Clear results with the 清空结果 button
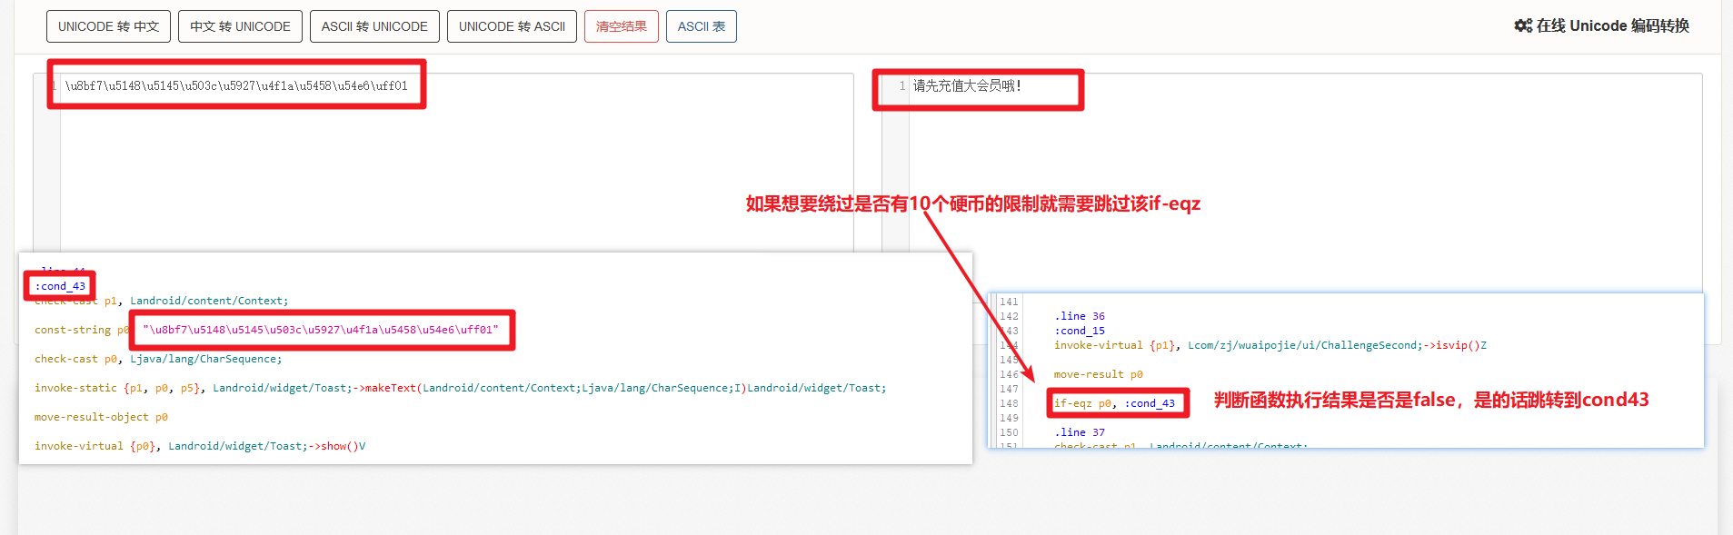Viewport: 1733px width, 535px height. coord(621,26)
